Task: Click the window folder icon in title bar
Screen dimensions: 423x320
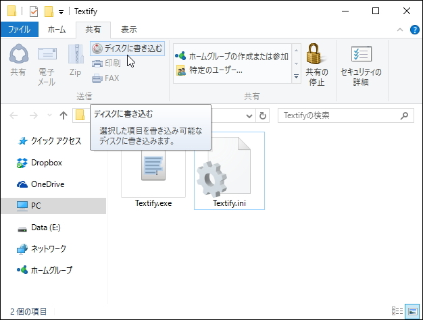Action: (12, 11)
